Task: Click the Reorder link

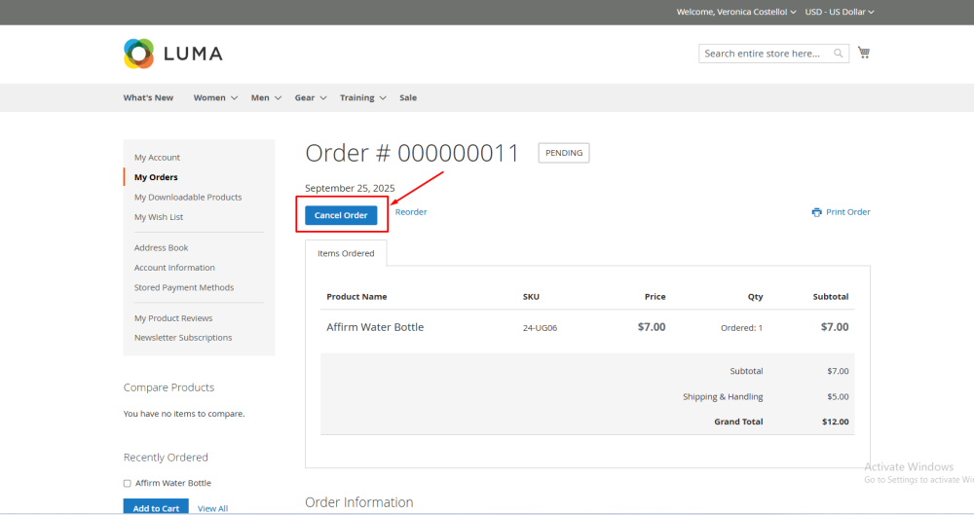Action: [x=411, y=212]
